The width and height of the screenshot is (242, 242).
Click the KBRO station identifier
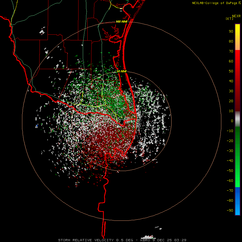pos(145,240)
